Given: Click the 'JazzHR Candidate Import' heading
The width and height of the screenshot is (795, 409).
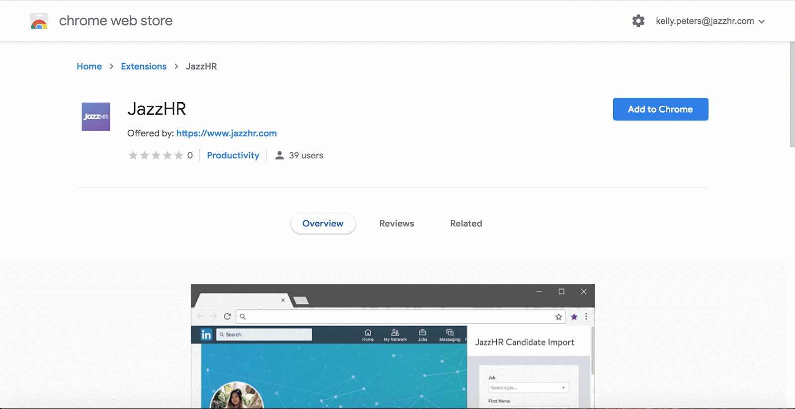Looking at the screenshot, I should (x=525, y=342).
